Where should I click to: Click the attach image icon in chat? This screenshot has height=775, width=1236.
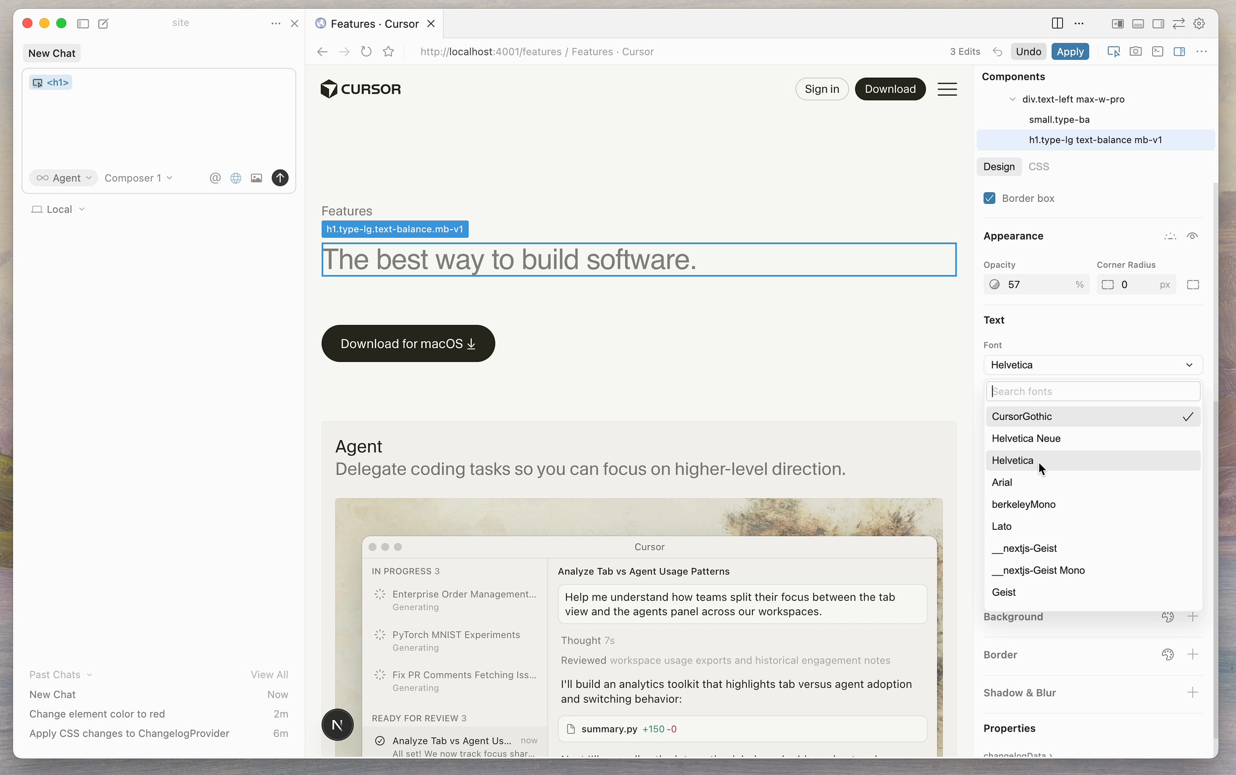(x=256, y=178)
